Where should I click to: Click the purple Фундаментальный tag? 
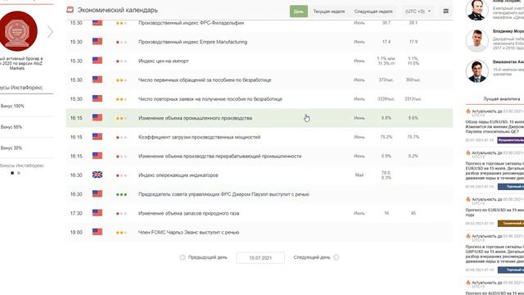click(511, 140)
